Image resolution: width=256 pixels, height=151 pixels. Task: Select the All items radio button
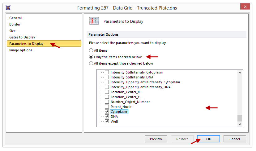pyautogui.click(x=91, y=50)
